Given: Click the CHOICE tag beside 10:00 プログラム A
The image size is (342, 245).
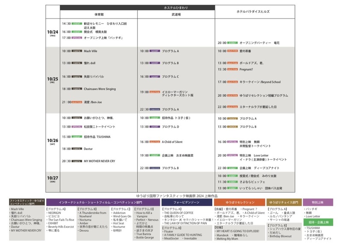Looking at the screenshot, I should coord(232,119).
